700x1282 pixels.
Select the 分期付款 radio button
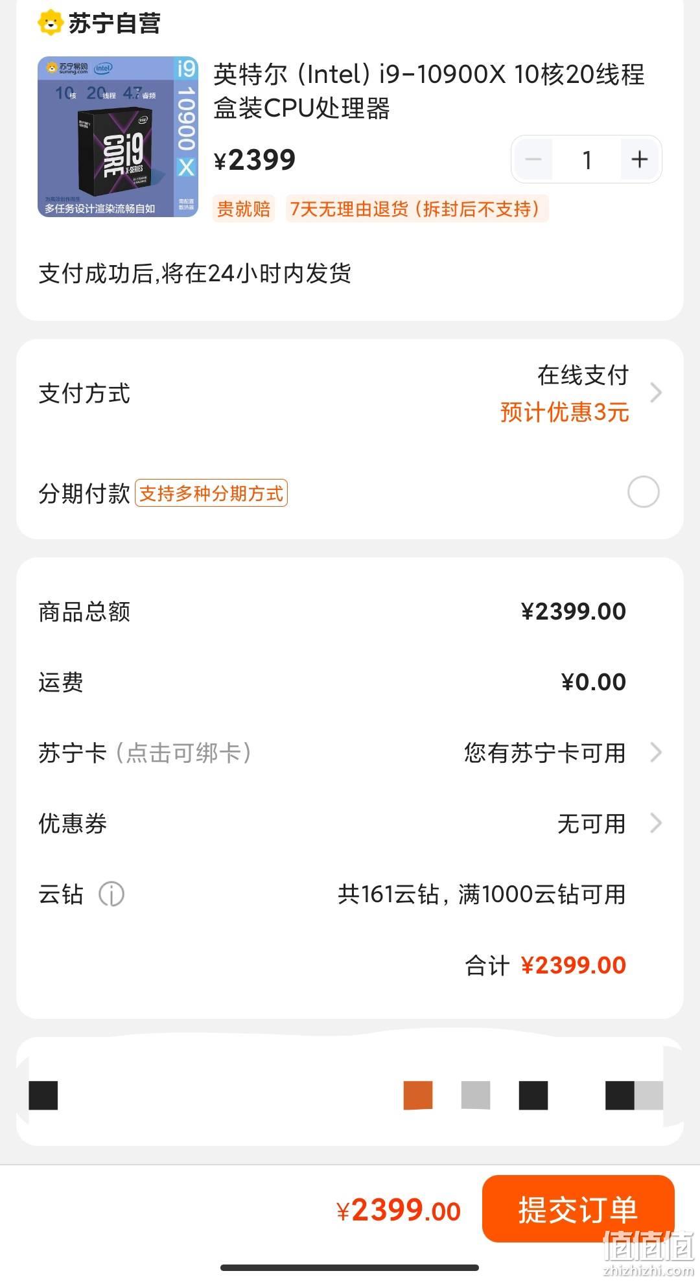(644, 492)
